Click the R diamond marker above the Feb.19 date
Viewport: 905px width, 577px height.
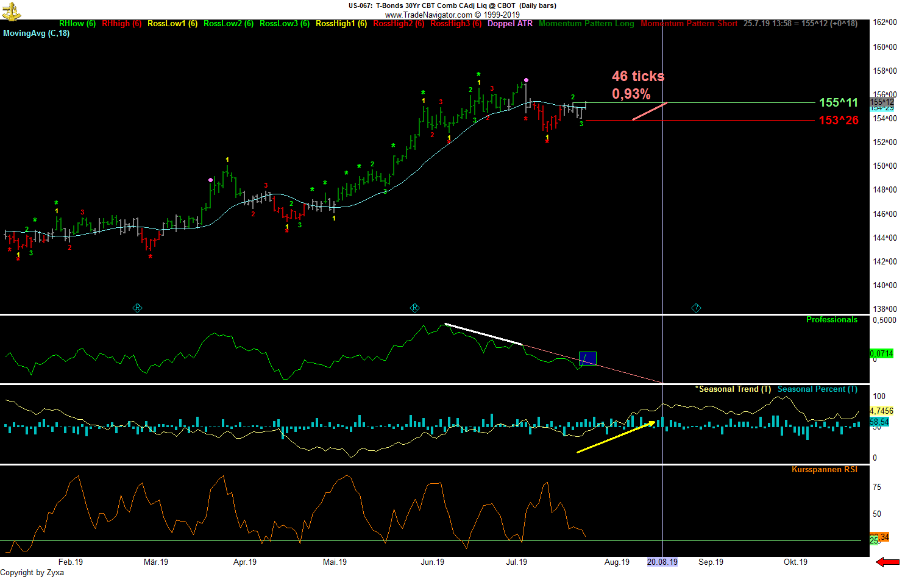pyautogui.click(x=137, y=308)
